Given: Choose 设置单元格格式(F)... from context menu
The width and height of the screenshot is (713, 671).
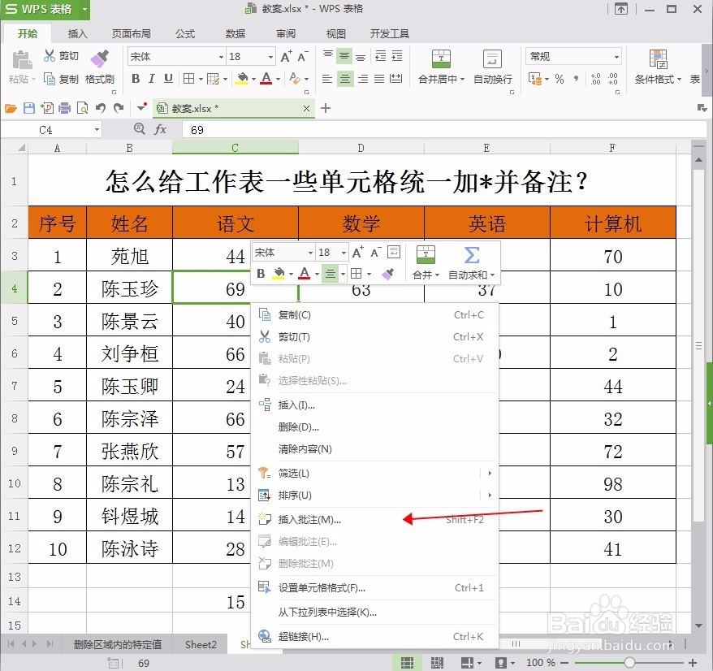Looking at the screenshot, I should pyautogui.click(x=374, y=588).
